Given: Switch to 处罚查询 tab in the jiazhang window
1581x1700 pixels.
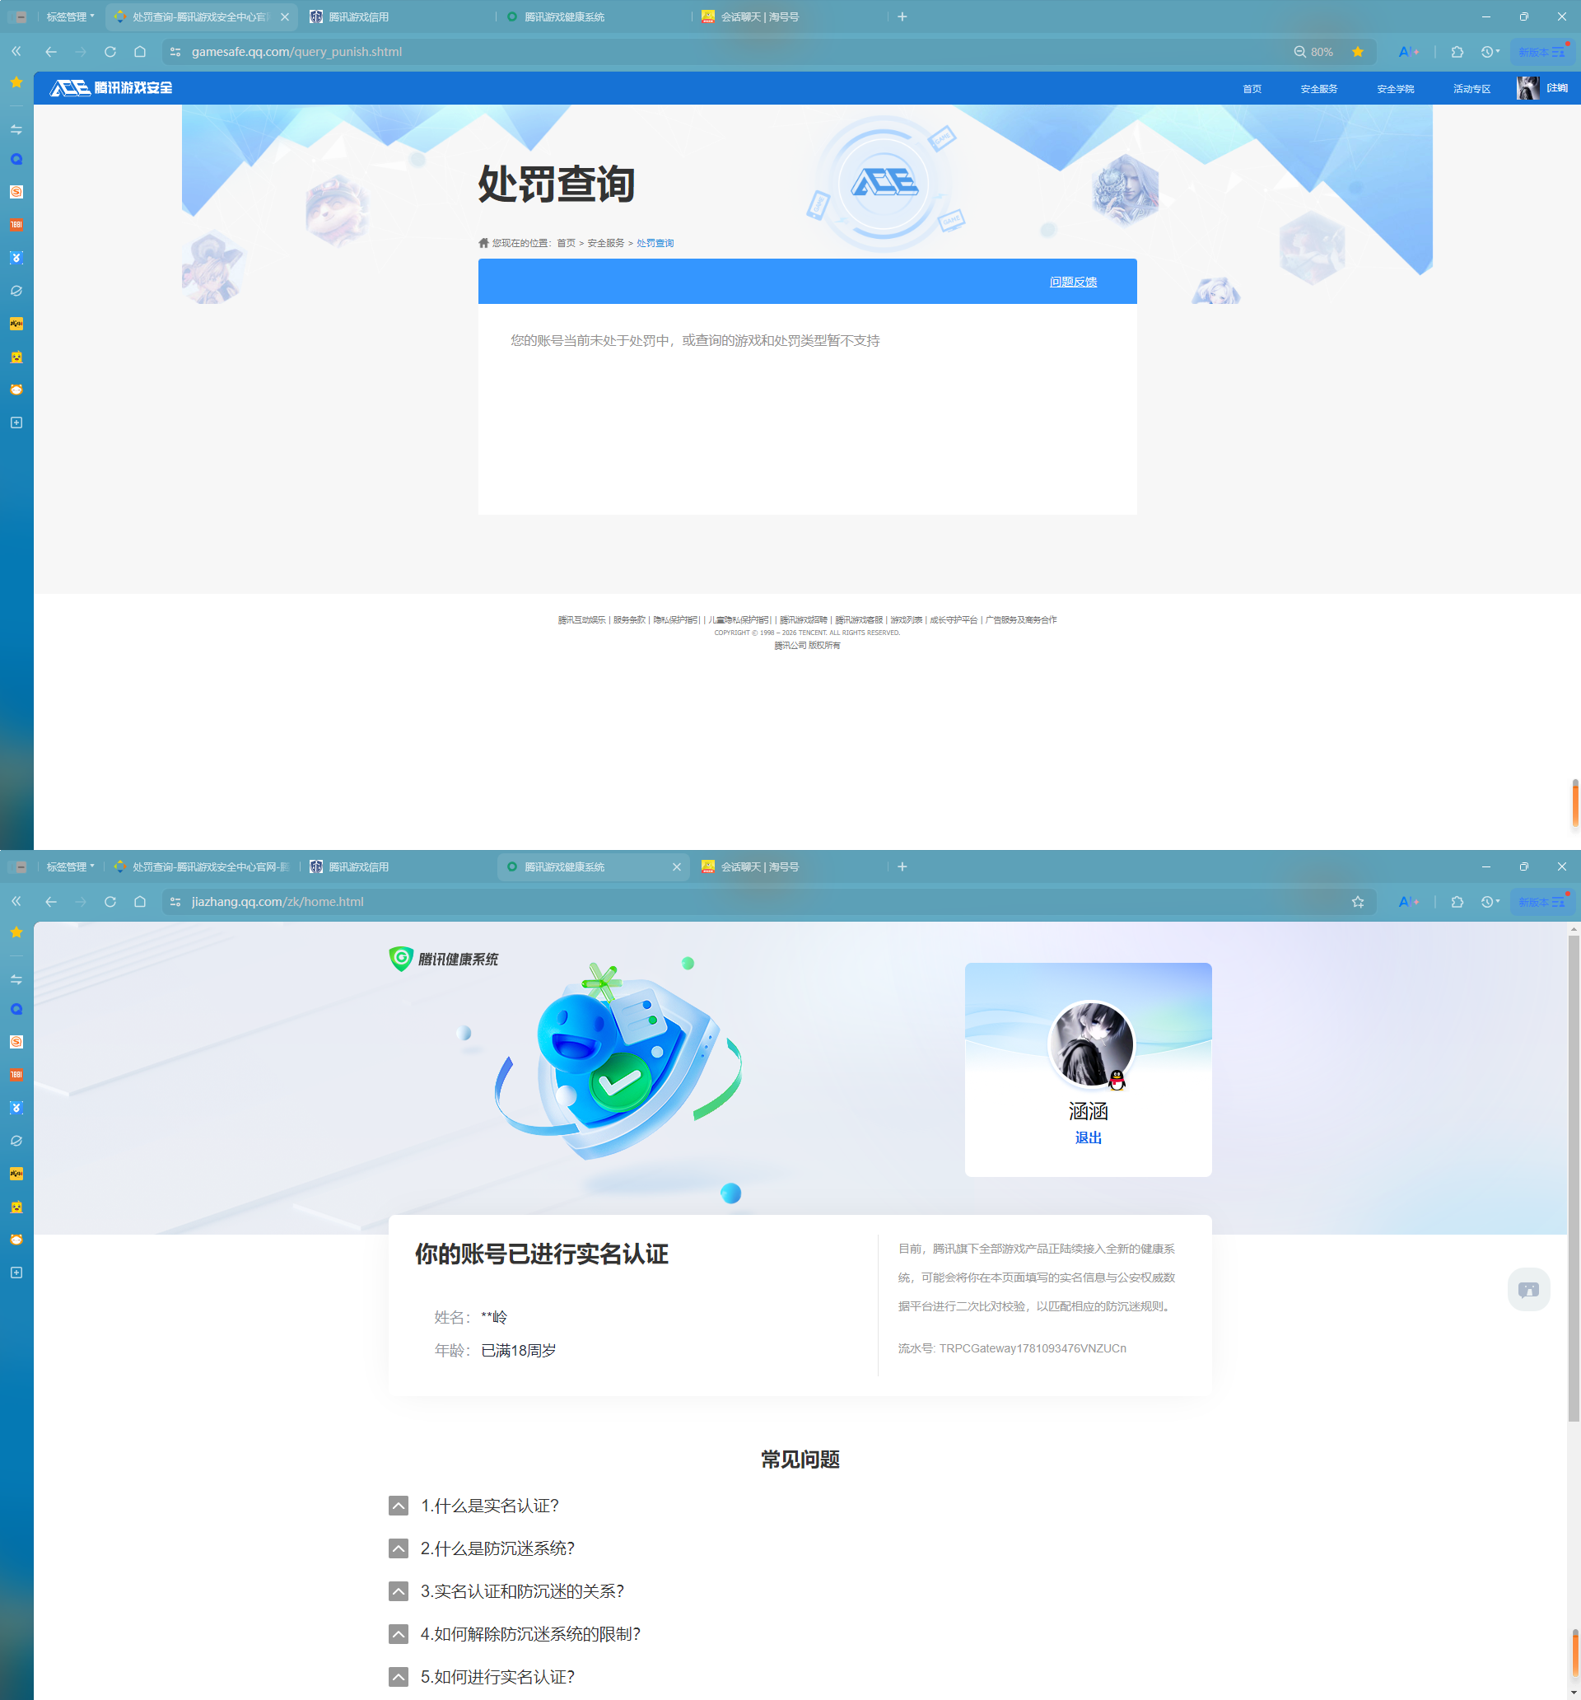Looking at the screenshot, I should (x=203, y=867).
